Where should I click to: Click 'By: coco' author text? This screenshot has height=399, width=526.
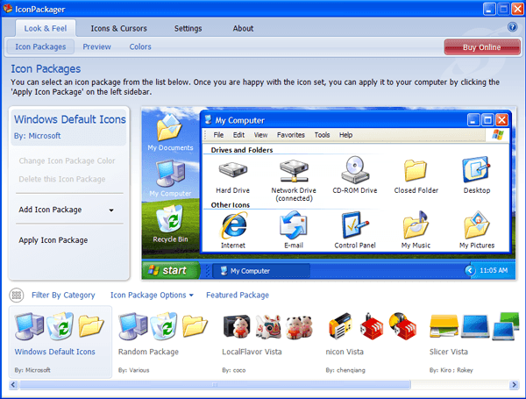point(233,370)
